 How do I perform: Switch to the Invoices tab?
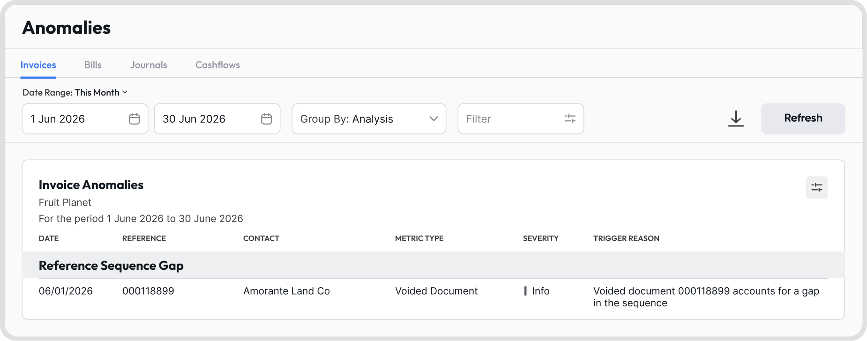pyautogui.click(x=38, y=65)
